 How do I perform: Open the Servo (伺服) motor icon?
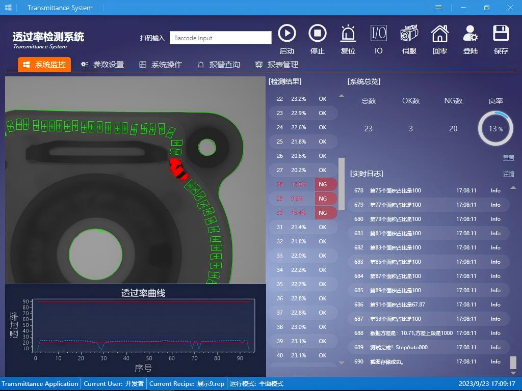pyautogui.click(x=409, y=34)
